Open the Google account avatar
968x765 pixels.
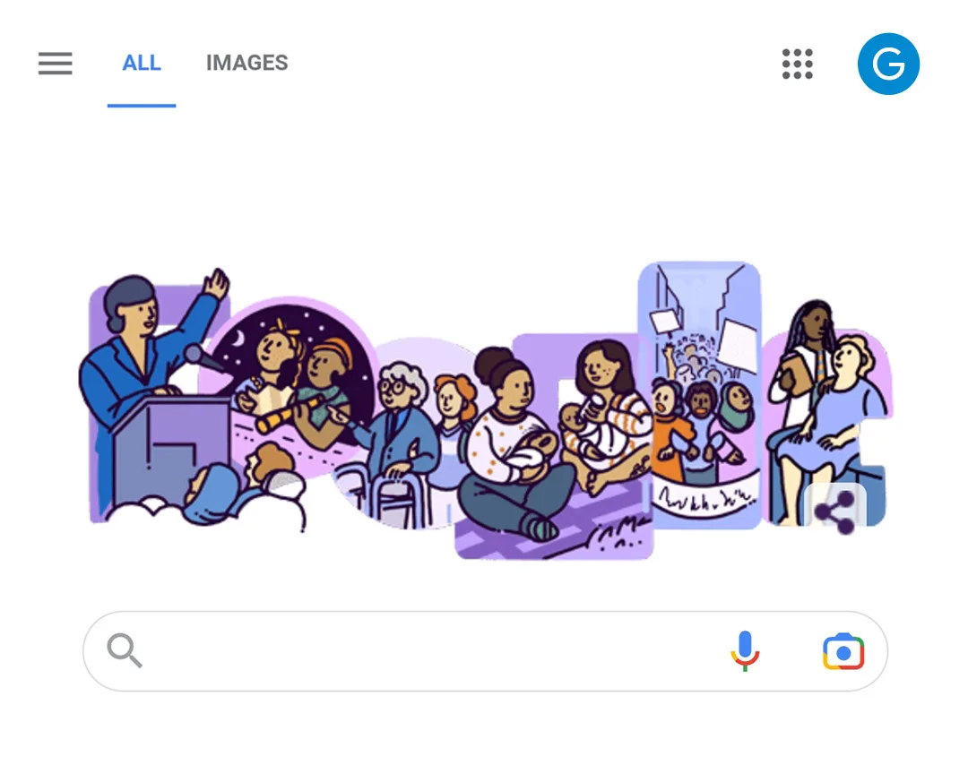click(888, 64)
